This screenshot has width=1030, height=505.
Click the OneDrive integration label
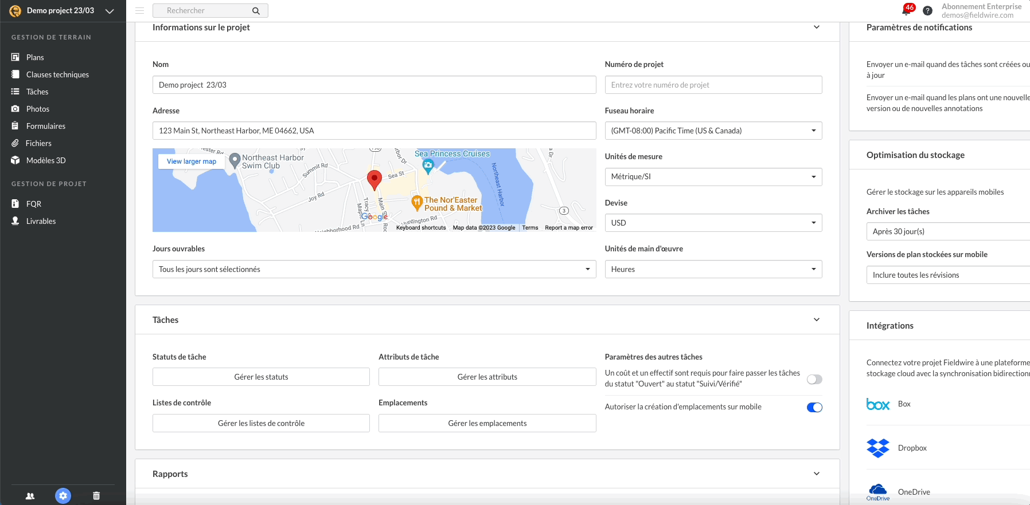click(914, 492)
